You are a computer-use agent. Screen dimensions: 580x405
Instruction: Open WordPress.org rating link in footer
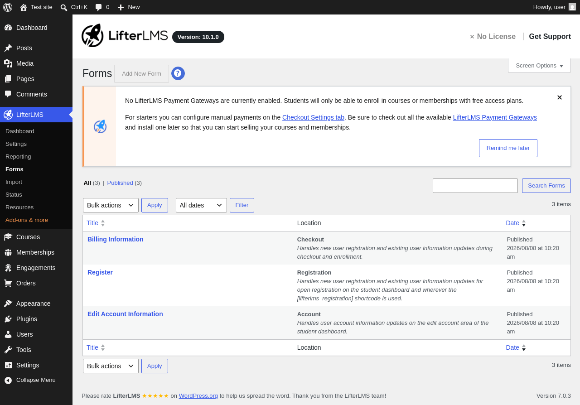point(198,396)
